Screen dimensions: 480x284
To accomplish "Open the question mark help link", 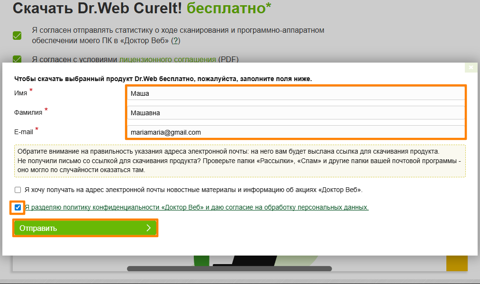I will click(175, 41).
